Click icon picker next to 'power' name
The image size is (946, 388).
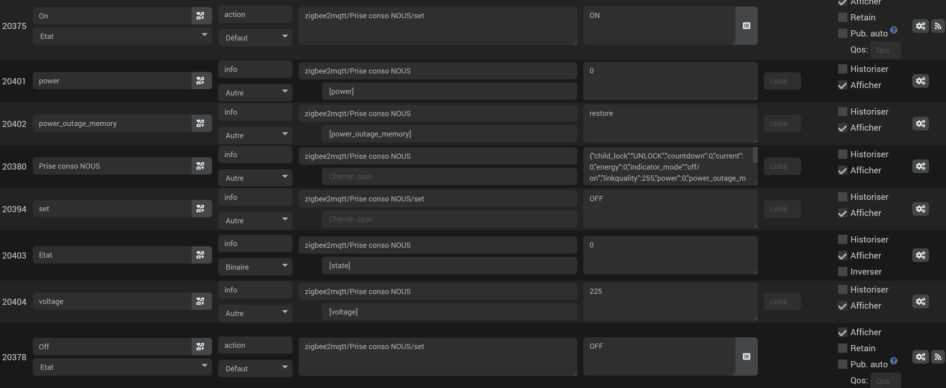click(201, 81)
